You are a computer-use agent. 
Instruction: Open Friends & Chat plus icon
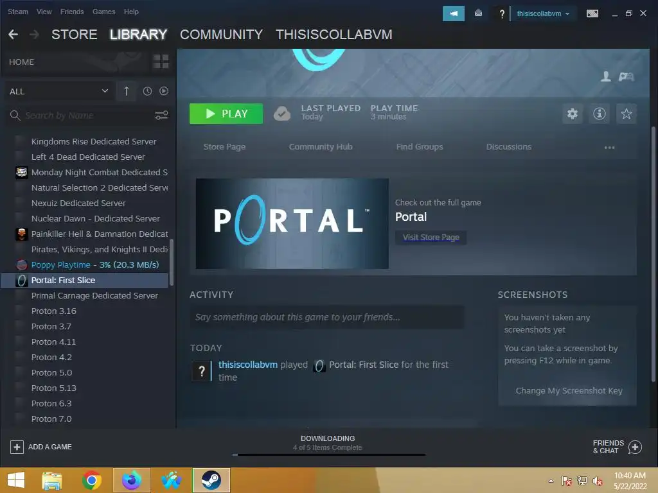coord(635,447)
